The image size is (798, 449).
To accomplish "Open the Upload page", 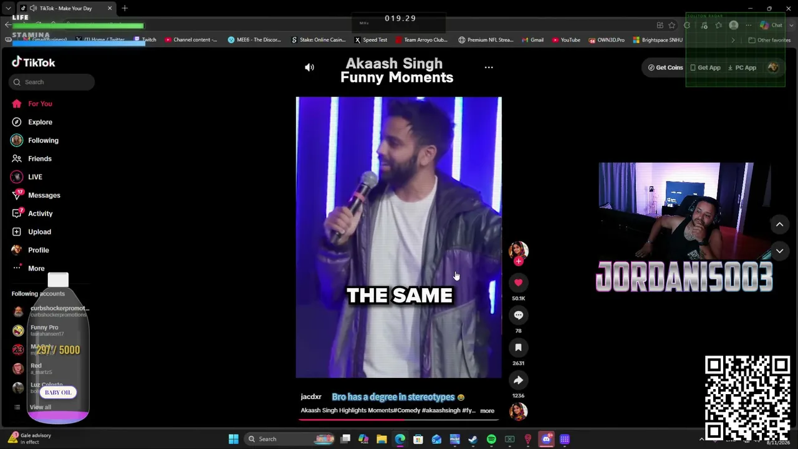I will pos(31,232).
